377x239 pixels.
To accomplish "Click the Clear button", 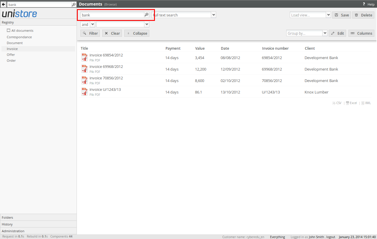I will (x=112, y=33).
